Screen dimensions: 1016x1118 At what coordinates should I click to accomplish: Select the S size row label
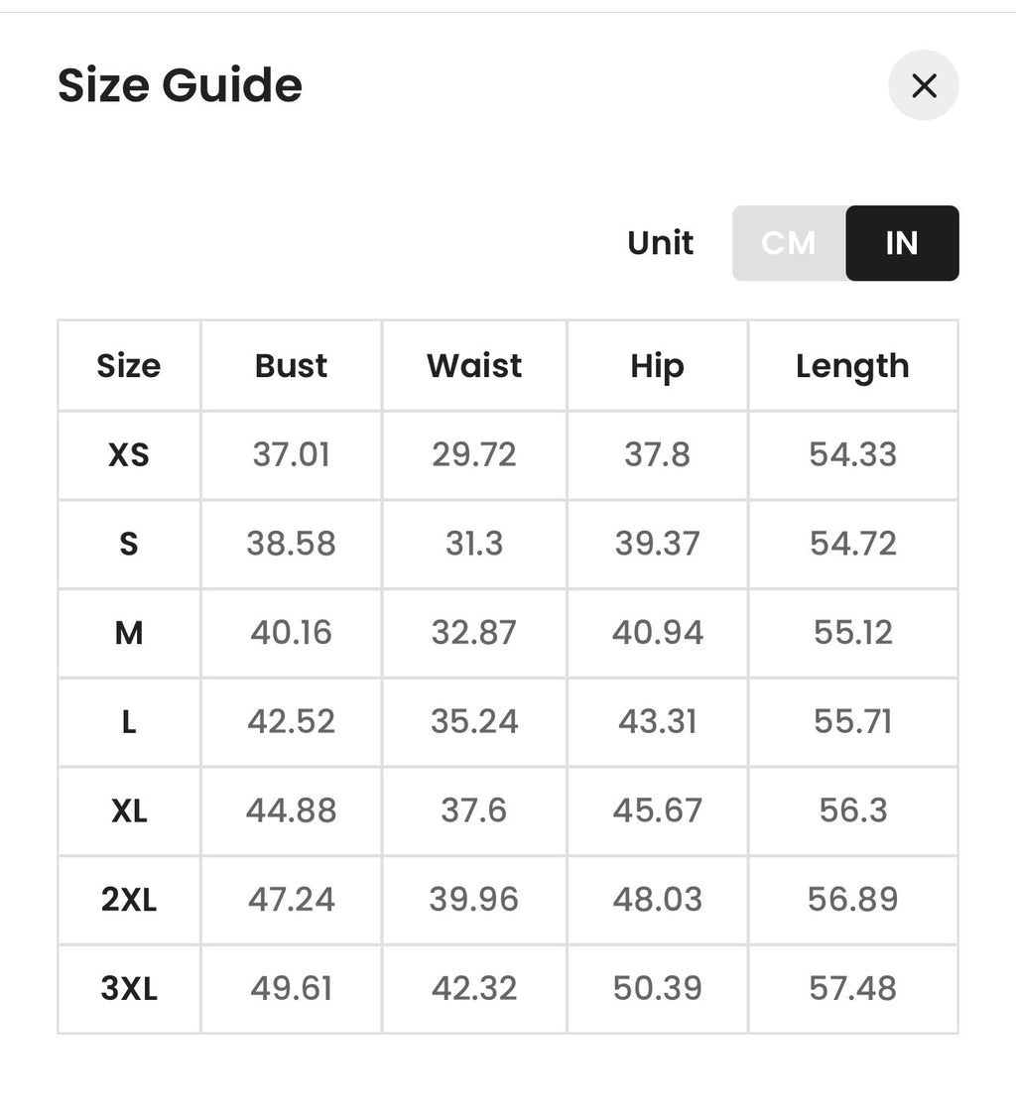[x=128, y=544]
